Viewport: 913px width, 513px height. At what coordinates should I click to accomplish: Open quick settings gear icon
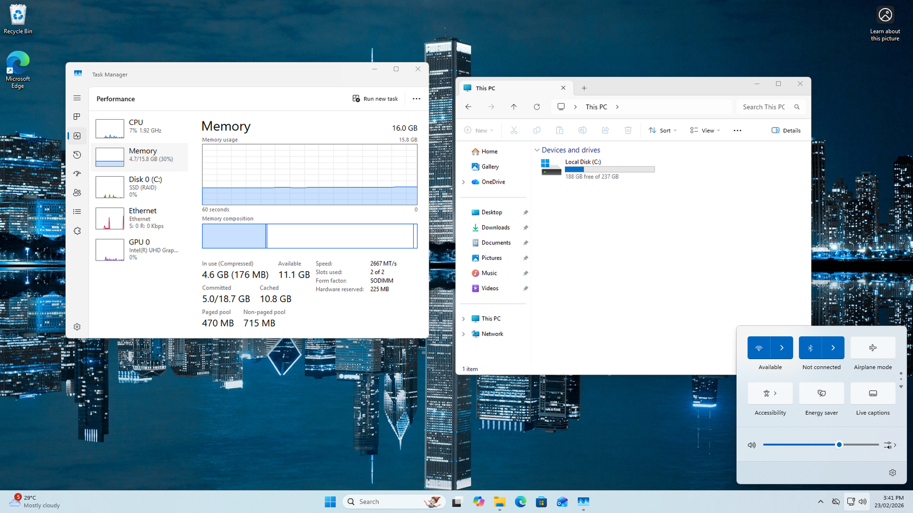892,473
